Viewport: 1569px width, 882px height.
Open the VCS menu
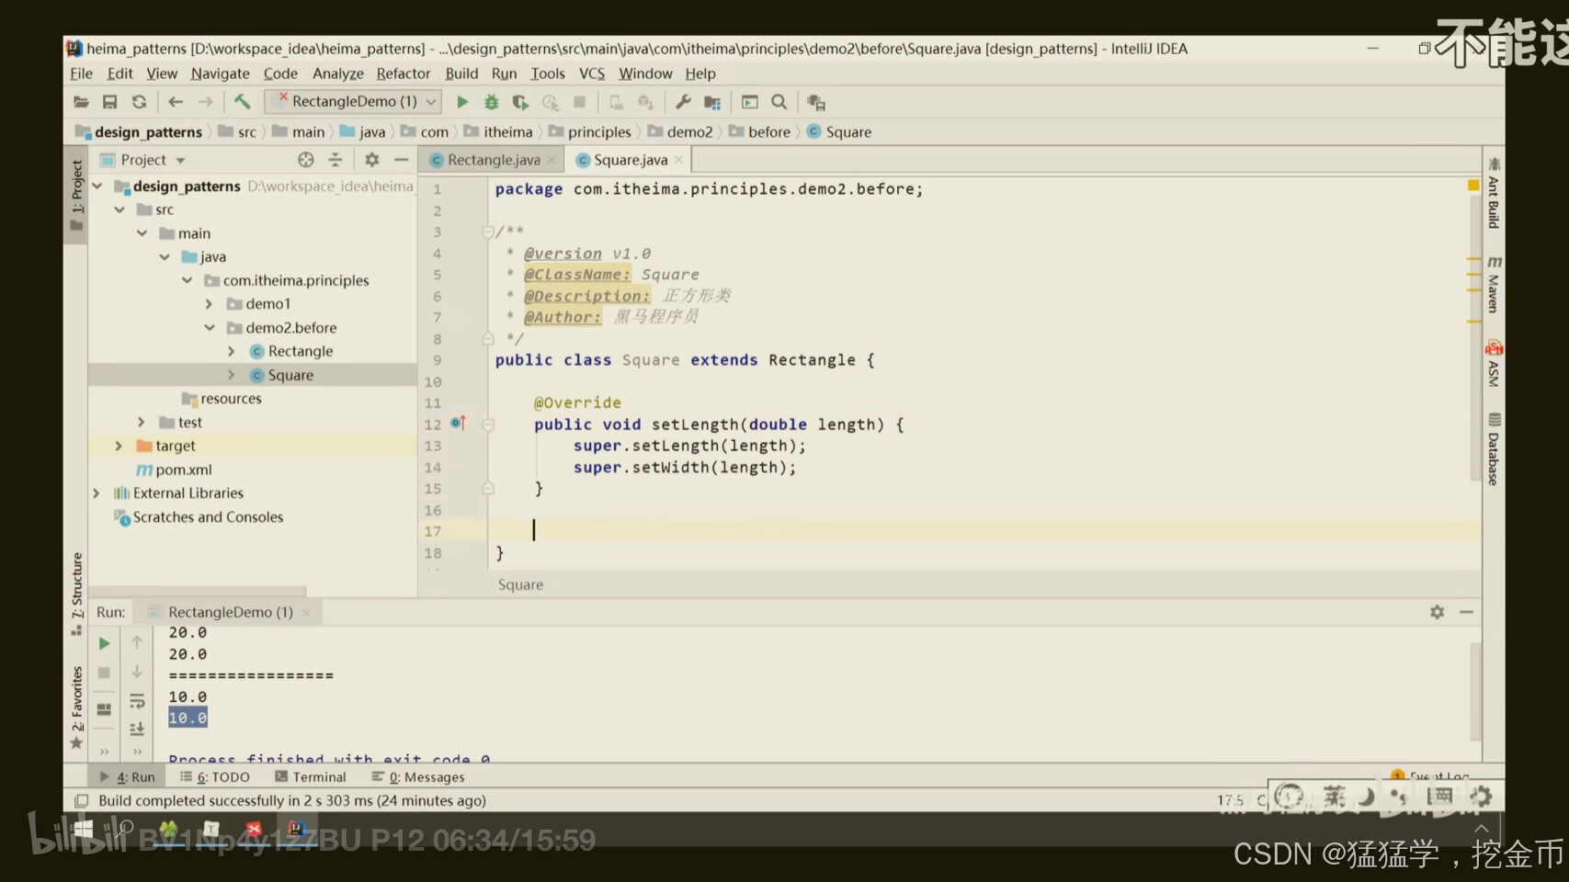coord(592,73)
